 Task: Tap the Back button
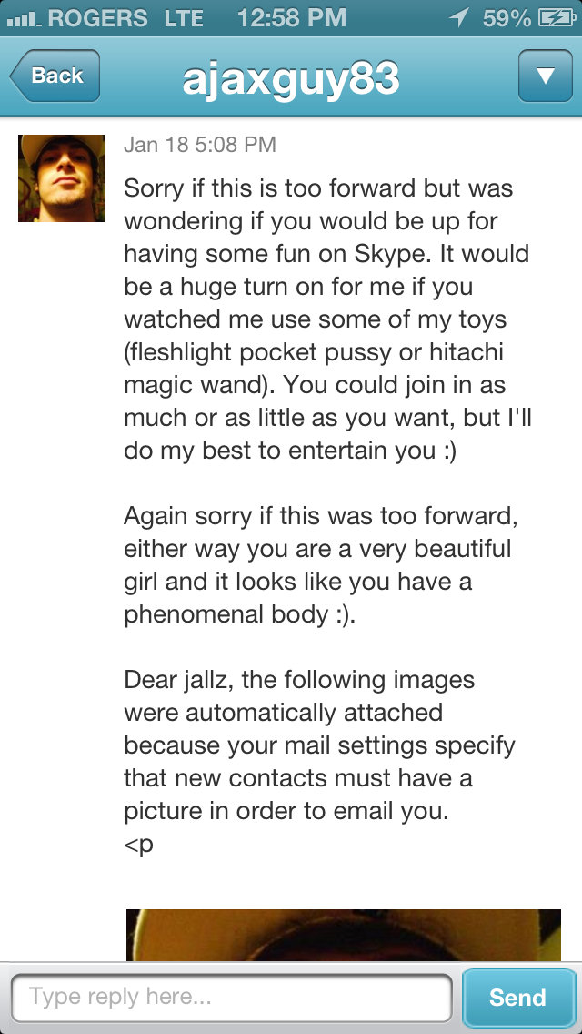click(54, 76)
